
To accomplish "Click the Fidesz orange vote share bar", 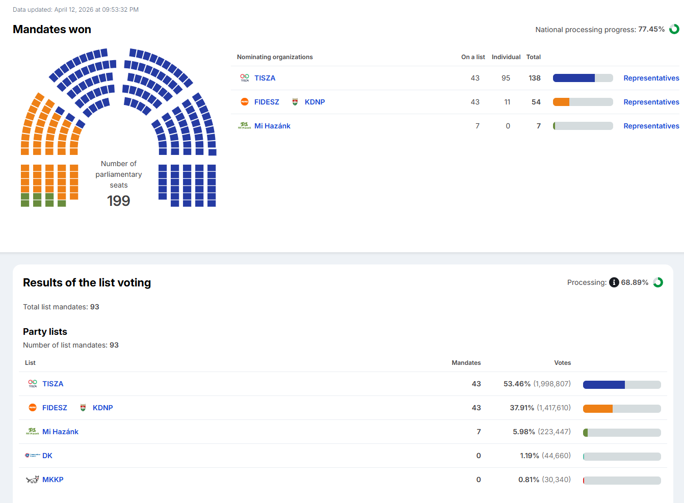I will tap(597, 408).
